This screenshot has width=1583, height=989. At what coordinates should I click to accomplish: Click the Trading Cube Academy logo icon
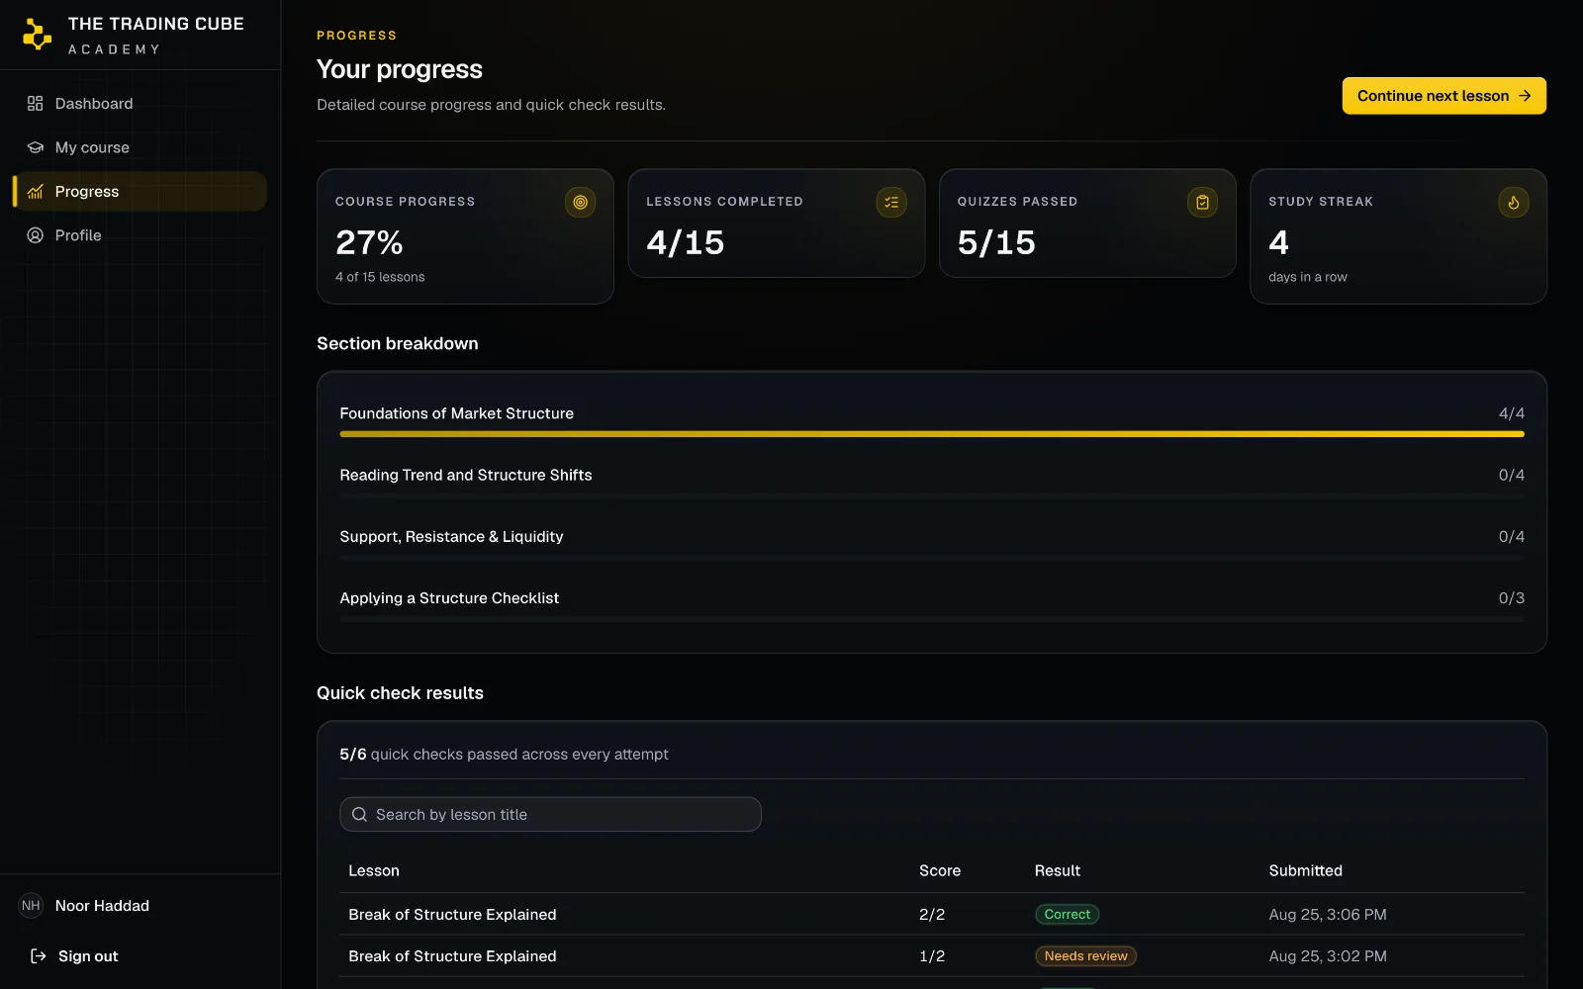tap(37, 35)
